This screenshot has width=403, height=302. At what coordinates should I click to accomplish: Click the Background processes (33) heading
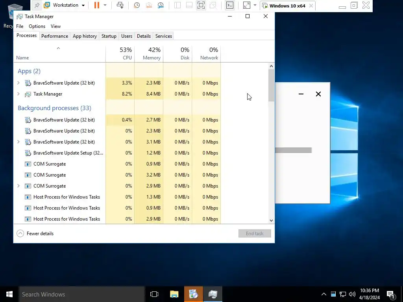coord(54,108)
